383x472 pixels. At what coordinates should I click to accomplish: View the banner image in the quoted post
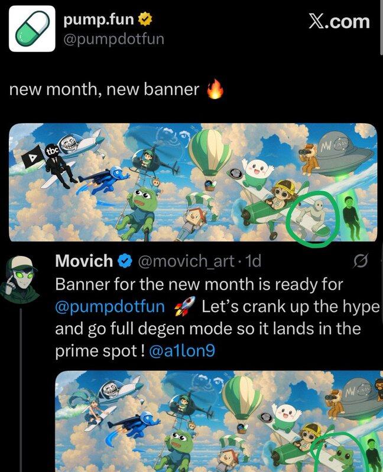219,421
